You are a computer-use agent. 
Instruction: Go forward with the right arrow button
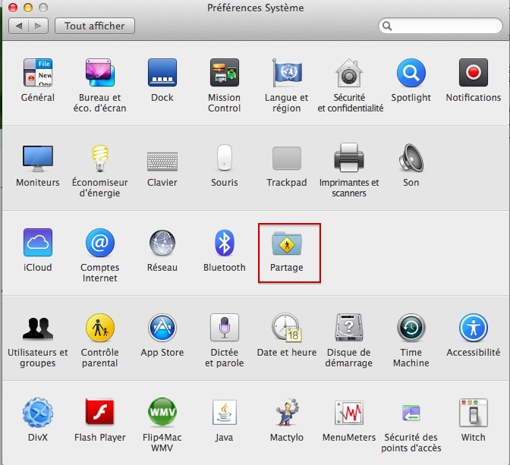(39, 26)
